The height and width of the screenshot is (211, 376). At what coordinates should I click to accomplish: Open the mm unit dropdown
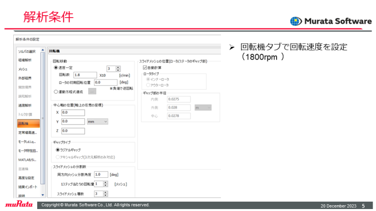coord(97,121)
